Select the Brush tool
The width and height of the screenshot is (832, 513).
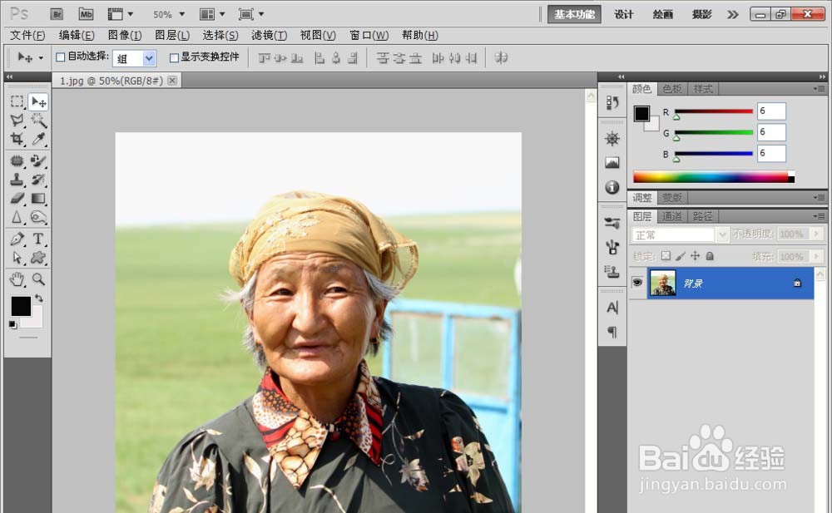(x=38, y=160)
